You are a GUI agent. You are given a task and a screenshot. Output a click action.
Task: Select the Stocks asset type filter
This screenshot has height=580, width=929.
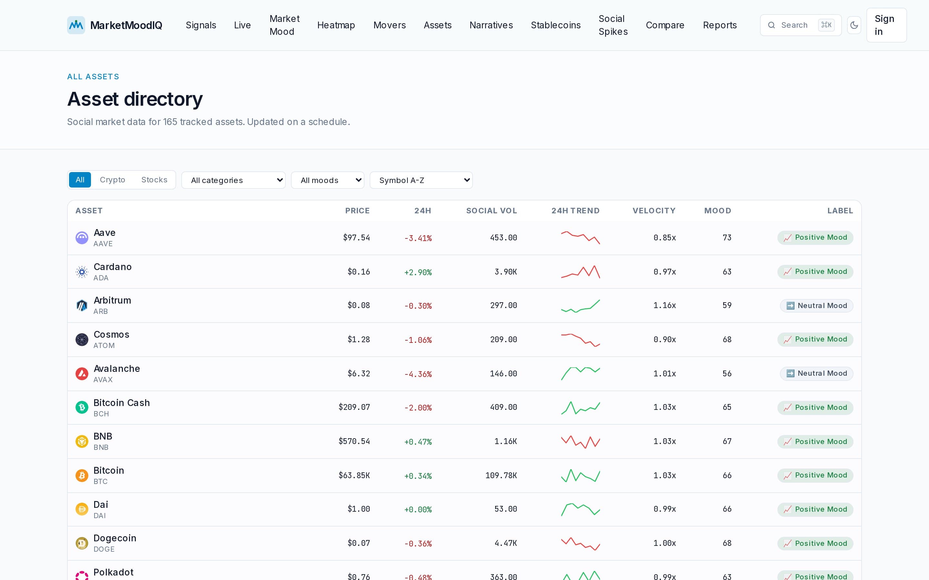[x=154, y=180]
